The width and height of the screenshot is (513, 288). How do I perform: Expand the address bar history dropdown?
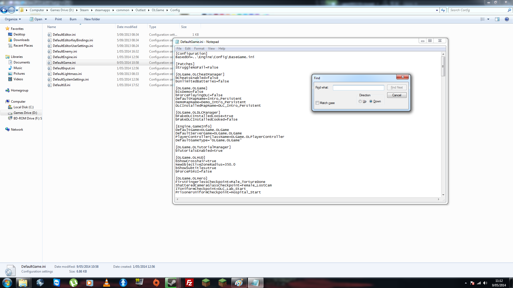coord(437,10)
